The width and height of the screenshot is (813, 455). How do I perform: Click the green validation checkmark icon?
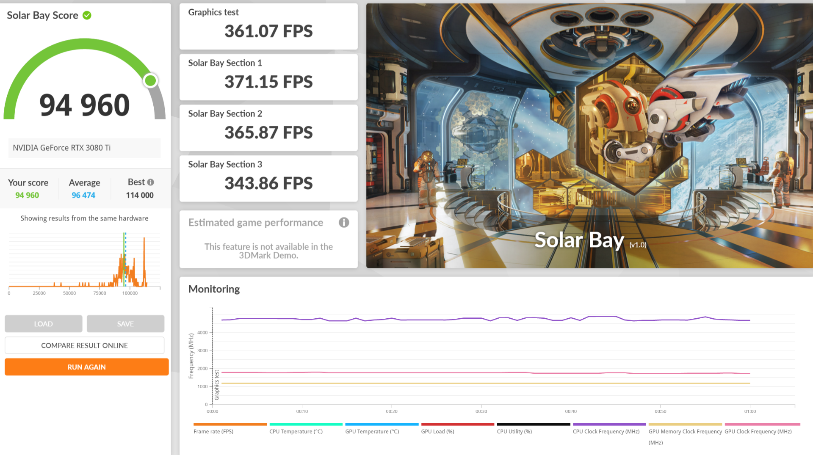click(87, 15)
